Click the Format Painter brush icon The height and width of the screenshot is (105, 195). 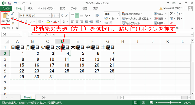tap(13, 23)
